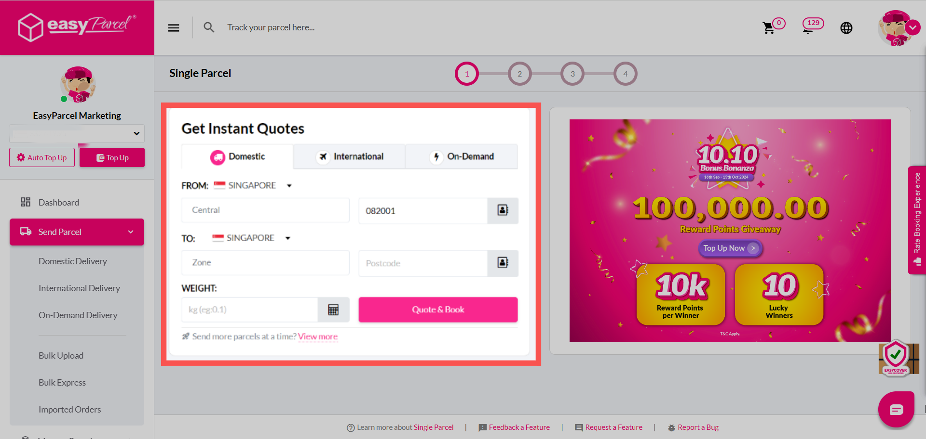Go to step 2 indicator
926x439 pixels.
[519, 74]
